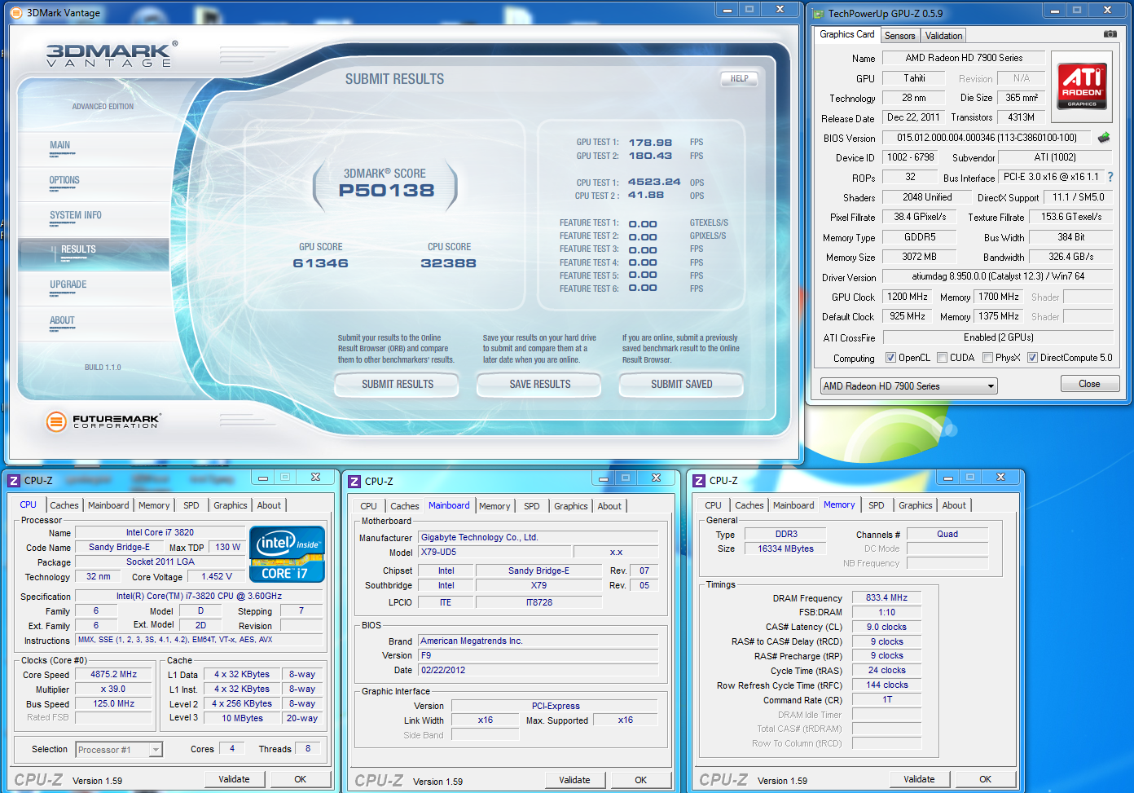Viewport: 1134px width, 793px height.
Task: Toggle the DirectCompute 5.0 checkbox
Action: tap(1032, 358)
